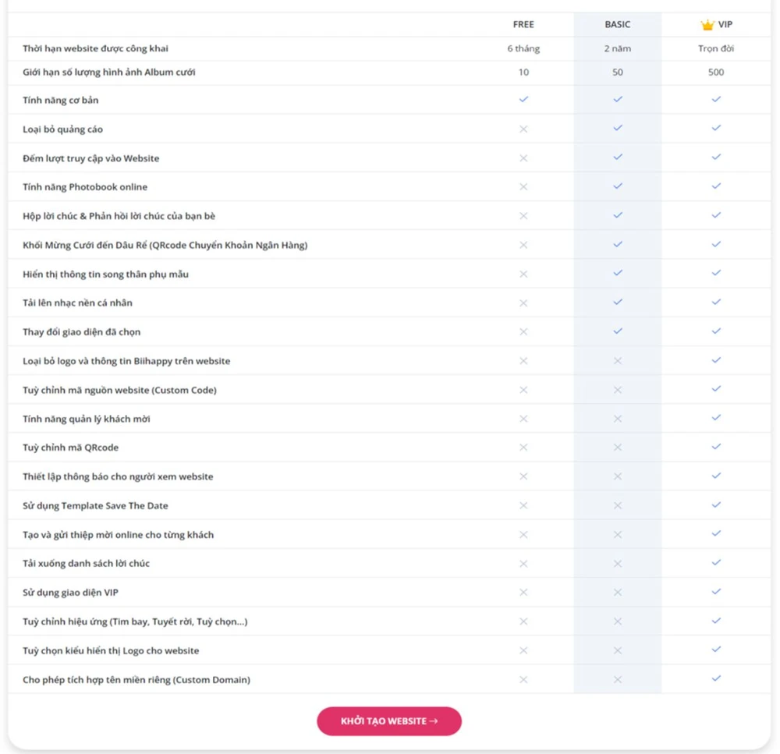Select the FREE column header
This screenshot has width=780, height=754.
pos(524,24)
